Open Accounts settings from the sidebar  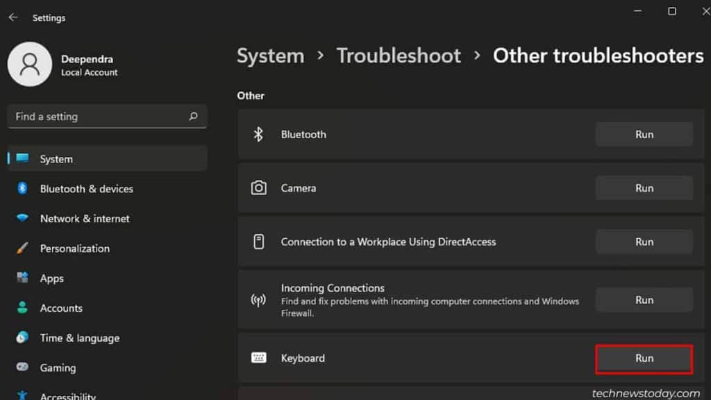coord(61,308)
